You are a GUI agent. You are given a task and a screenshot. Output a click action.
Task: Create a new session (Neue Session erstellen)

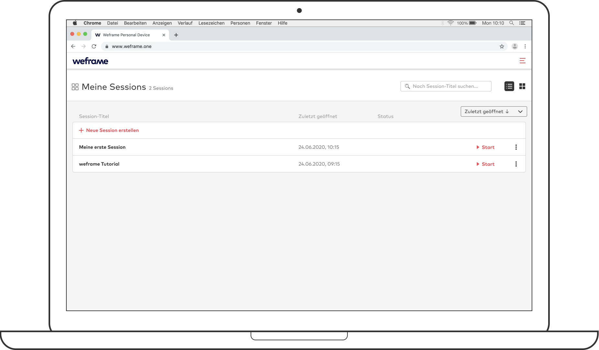click(x=109, y=130)
